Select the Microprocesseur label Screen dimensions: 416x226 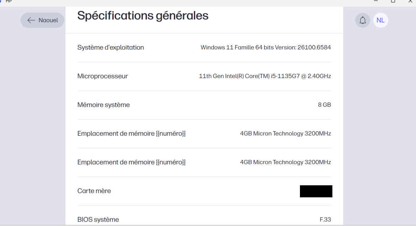(103, 76)
